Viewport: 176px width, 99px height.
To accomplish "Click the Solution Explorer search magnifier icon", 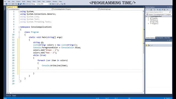I will (x=170, y=12).
